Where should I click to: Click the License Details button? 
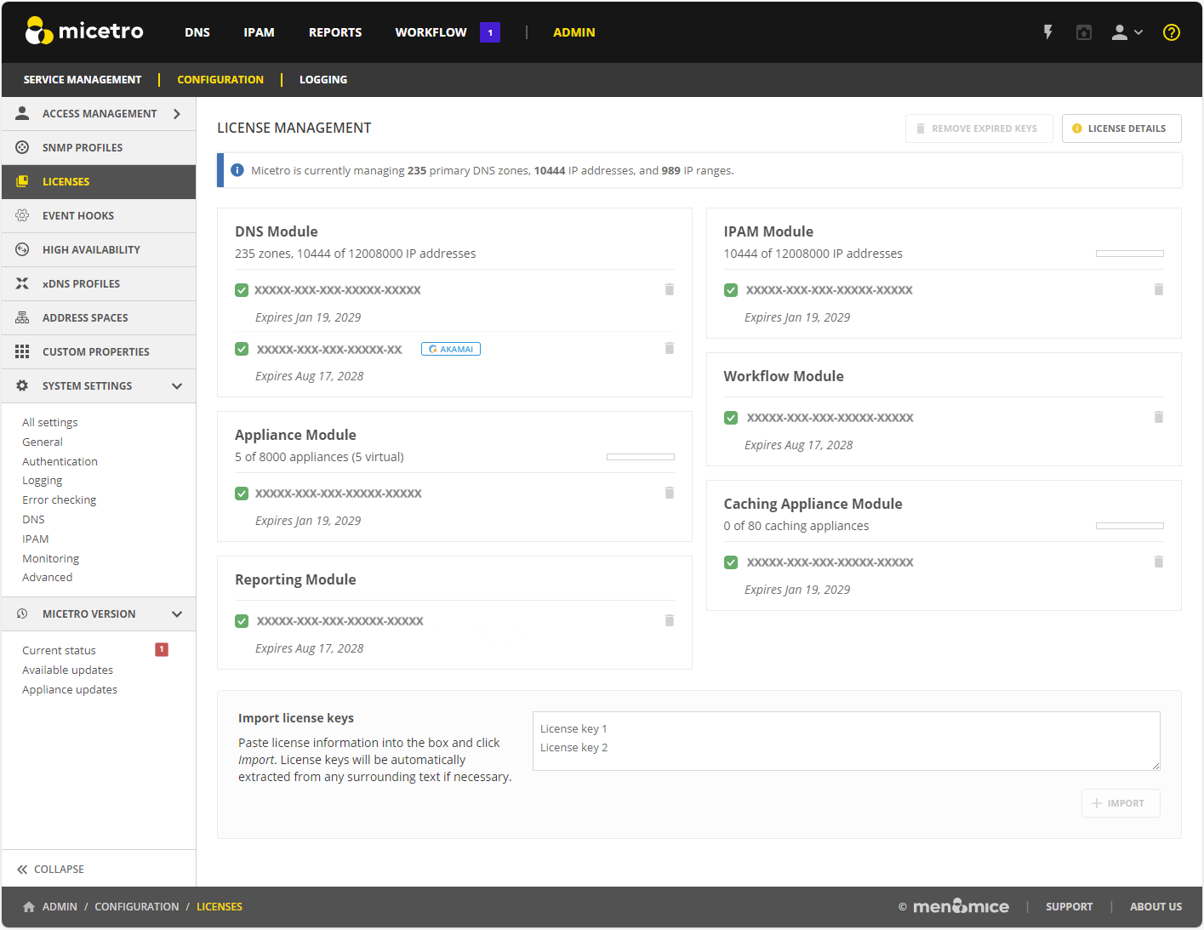(x=1121, y=128)
